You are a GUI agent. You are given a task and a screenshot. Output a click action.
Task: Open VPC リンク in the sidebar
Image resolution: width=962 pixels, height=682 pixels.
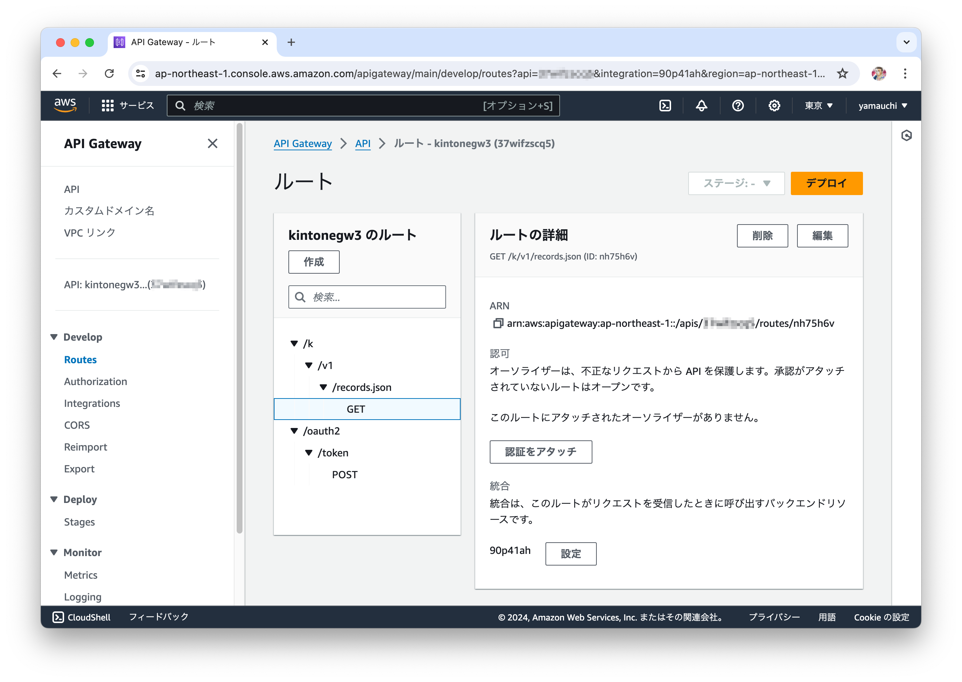(90, 233)
